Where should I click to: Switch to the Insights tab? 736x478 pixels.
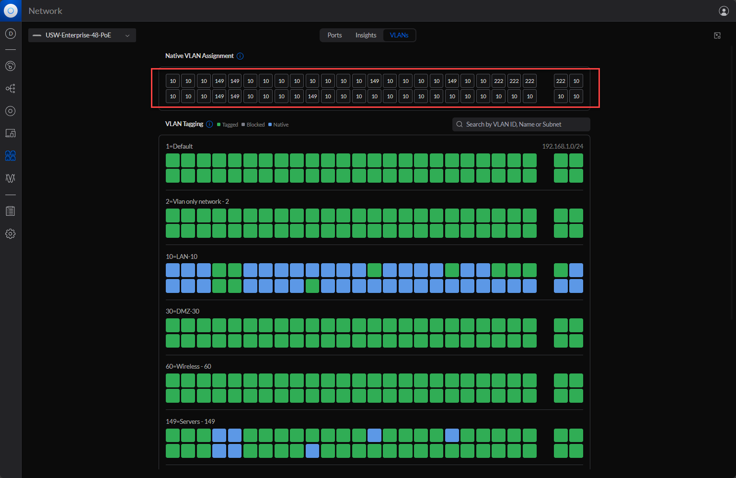point(366,35)
